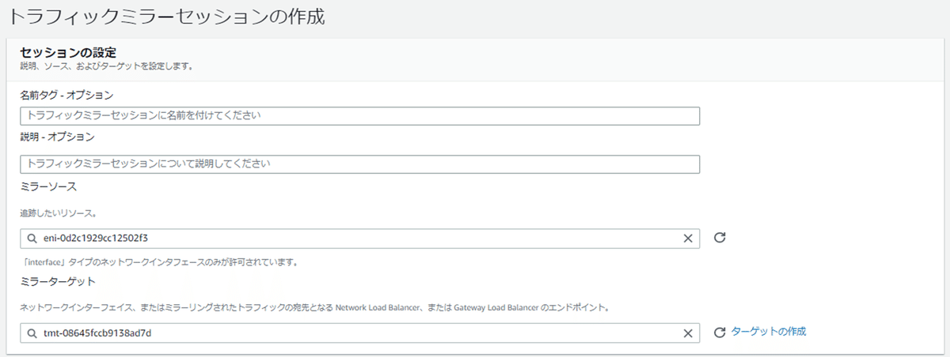Click the ミラーソース field label
The image size is (950, 357).
point(47,186)
